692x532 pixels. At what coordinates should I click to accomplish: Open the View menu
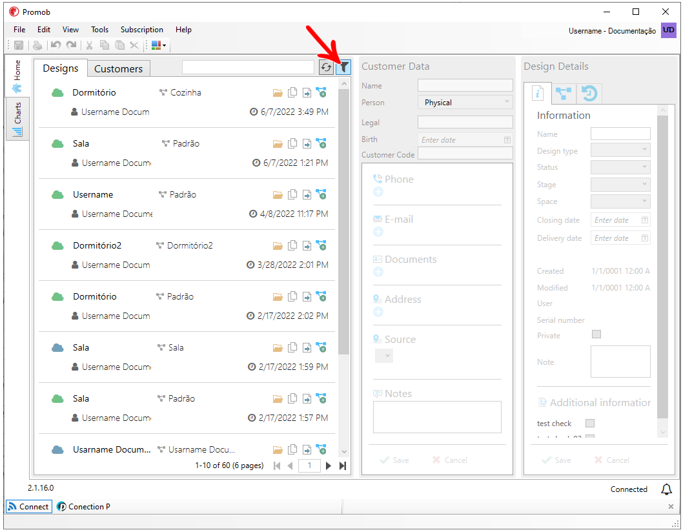pos(70,30)
